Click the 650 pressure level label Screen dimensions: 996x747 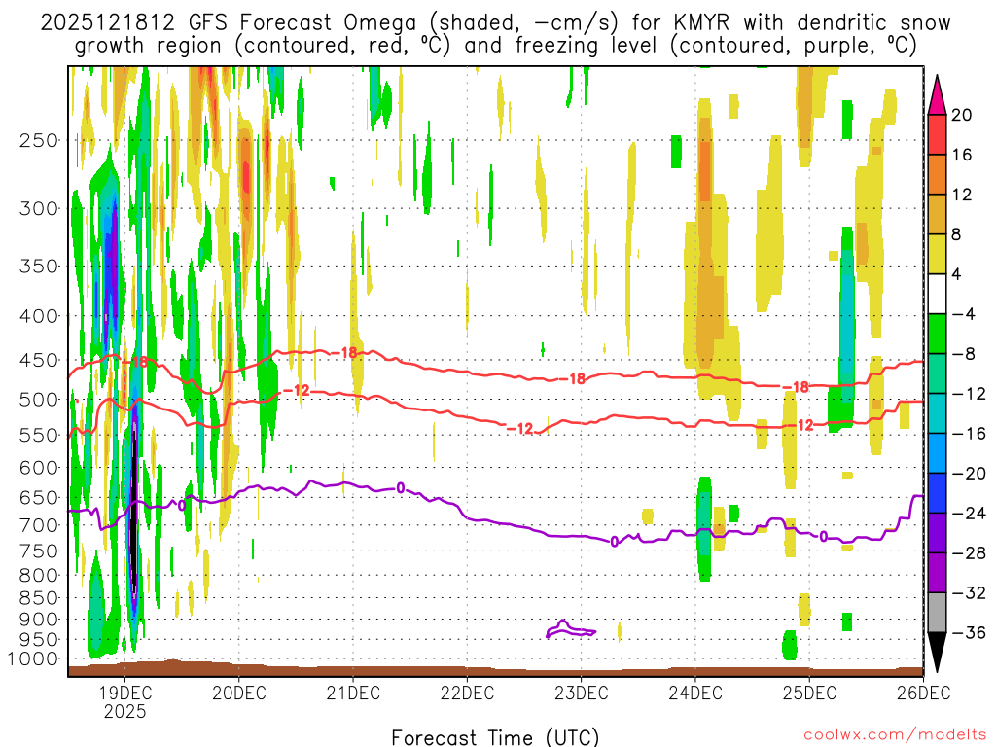tap(39, 497)
